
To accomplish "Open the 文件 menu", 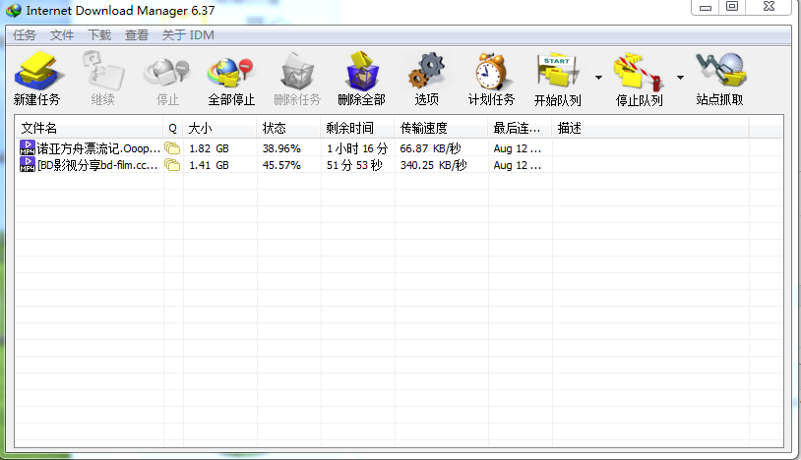I will 62,35.
